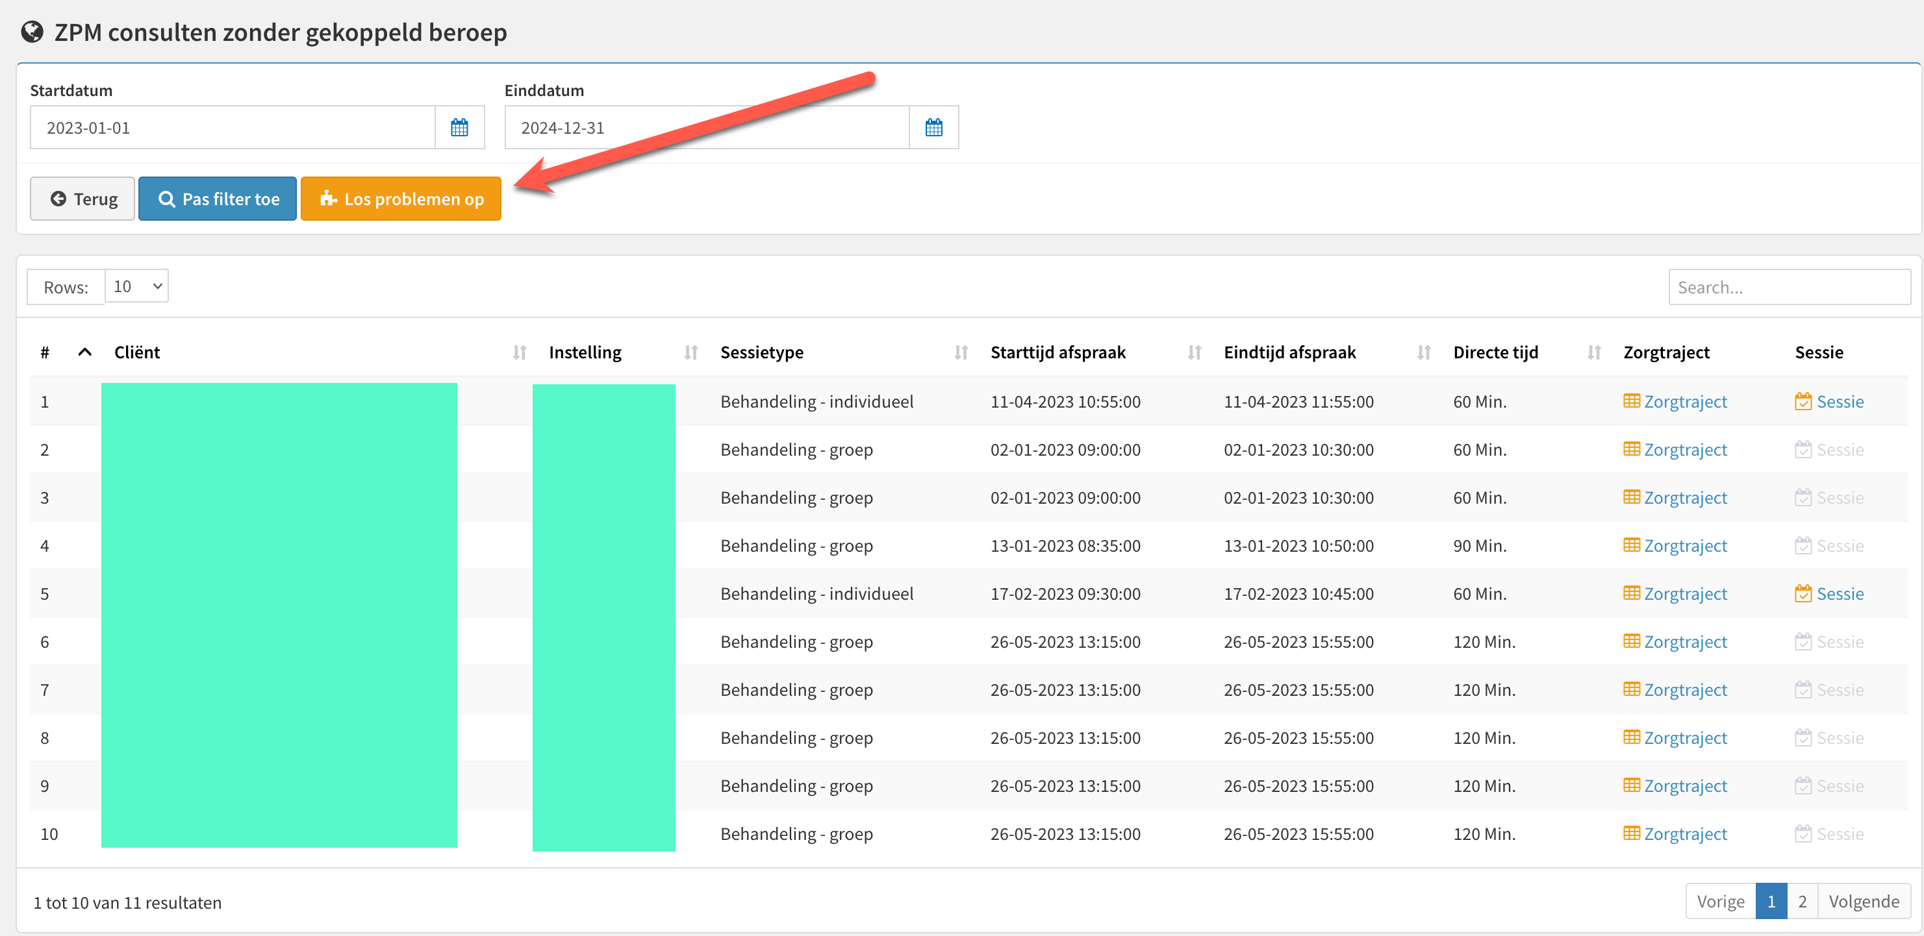
Task: Open the Startdatum calendar picker icon
Action: click(459, 128)
